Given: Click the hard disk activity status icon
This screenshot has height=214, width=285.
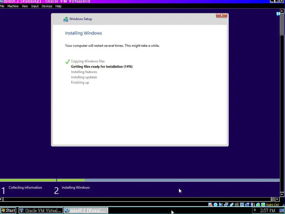Looking at the screenshot, I should [210, 205].
